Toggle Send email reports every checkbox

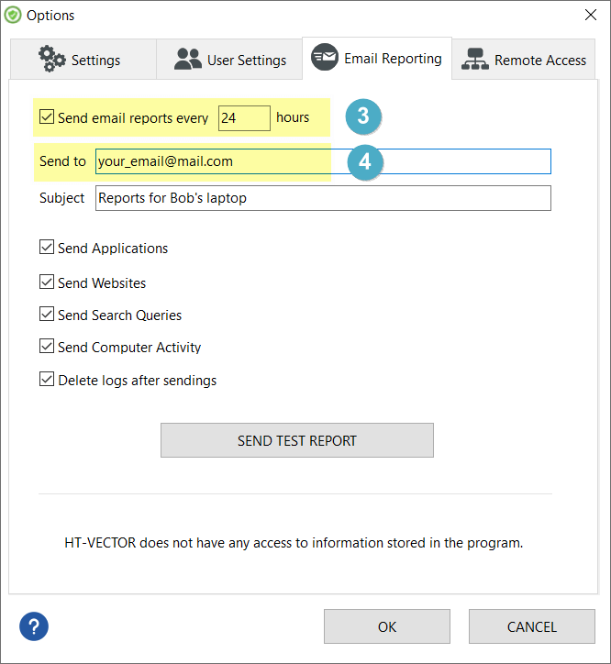tap(47, 116)
